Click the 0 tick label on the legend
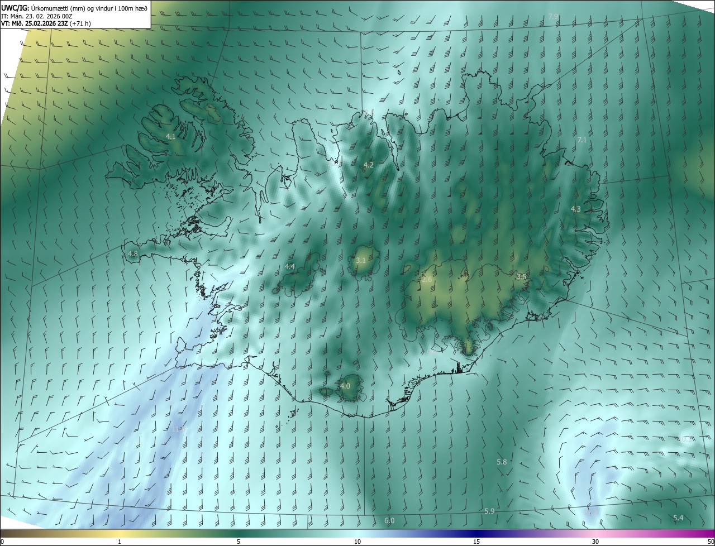The image size is (715, 546). [2, 542]
